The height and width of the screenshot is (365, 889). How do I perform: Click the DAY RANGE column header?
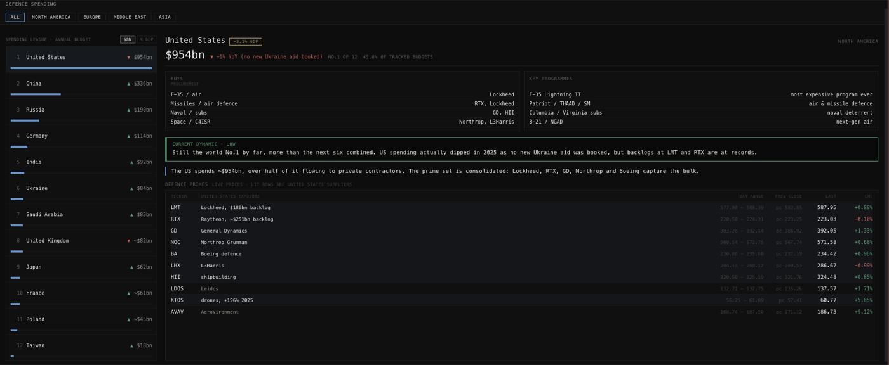tap(751, 196)
